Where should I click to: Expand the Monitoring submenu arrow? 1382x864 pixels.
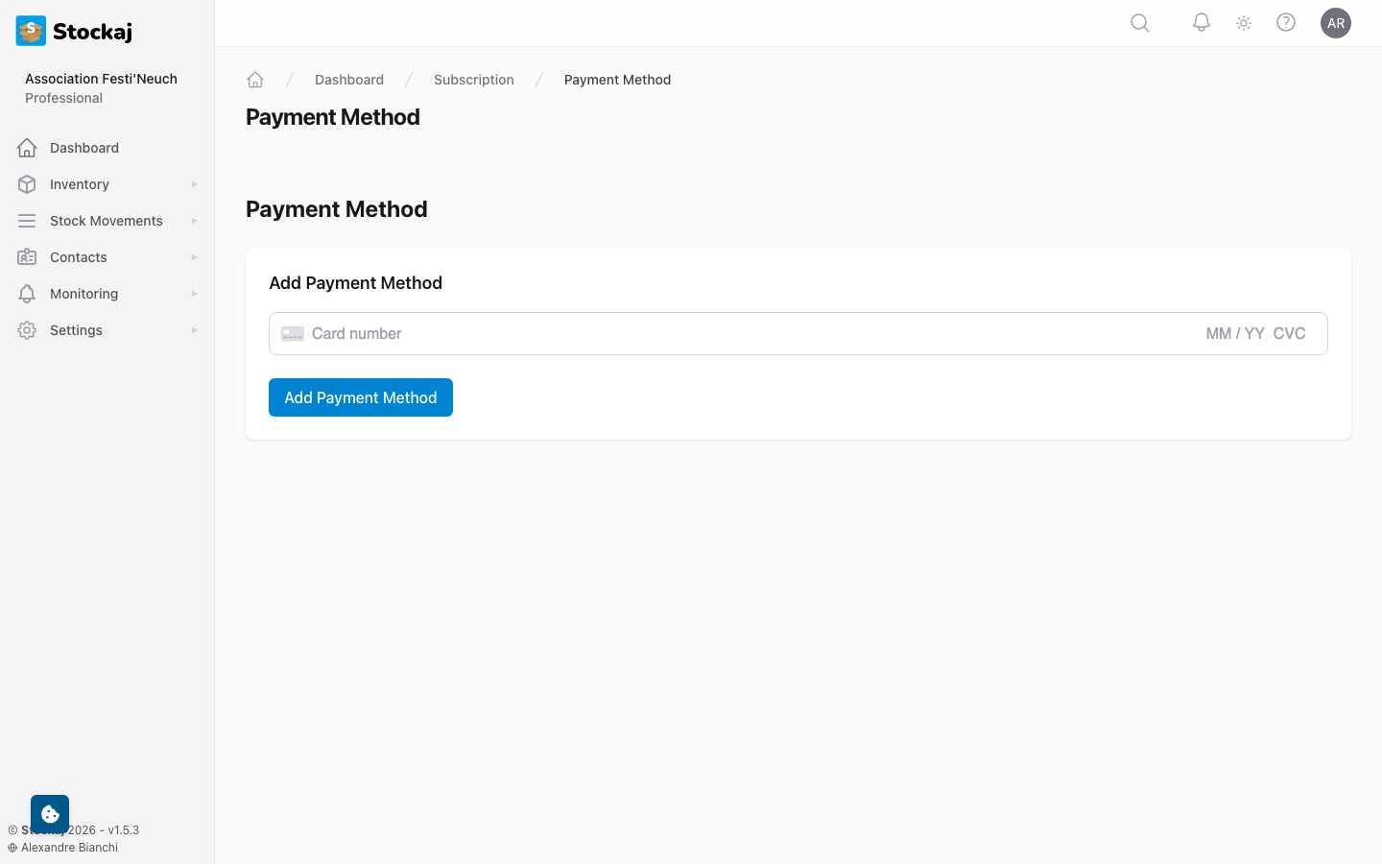click(194, 294)
